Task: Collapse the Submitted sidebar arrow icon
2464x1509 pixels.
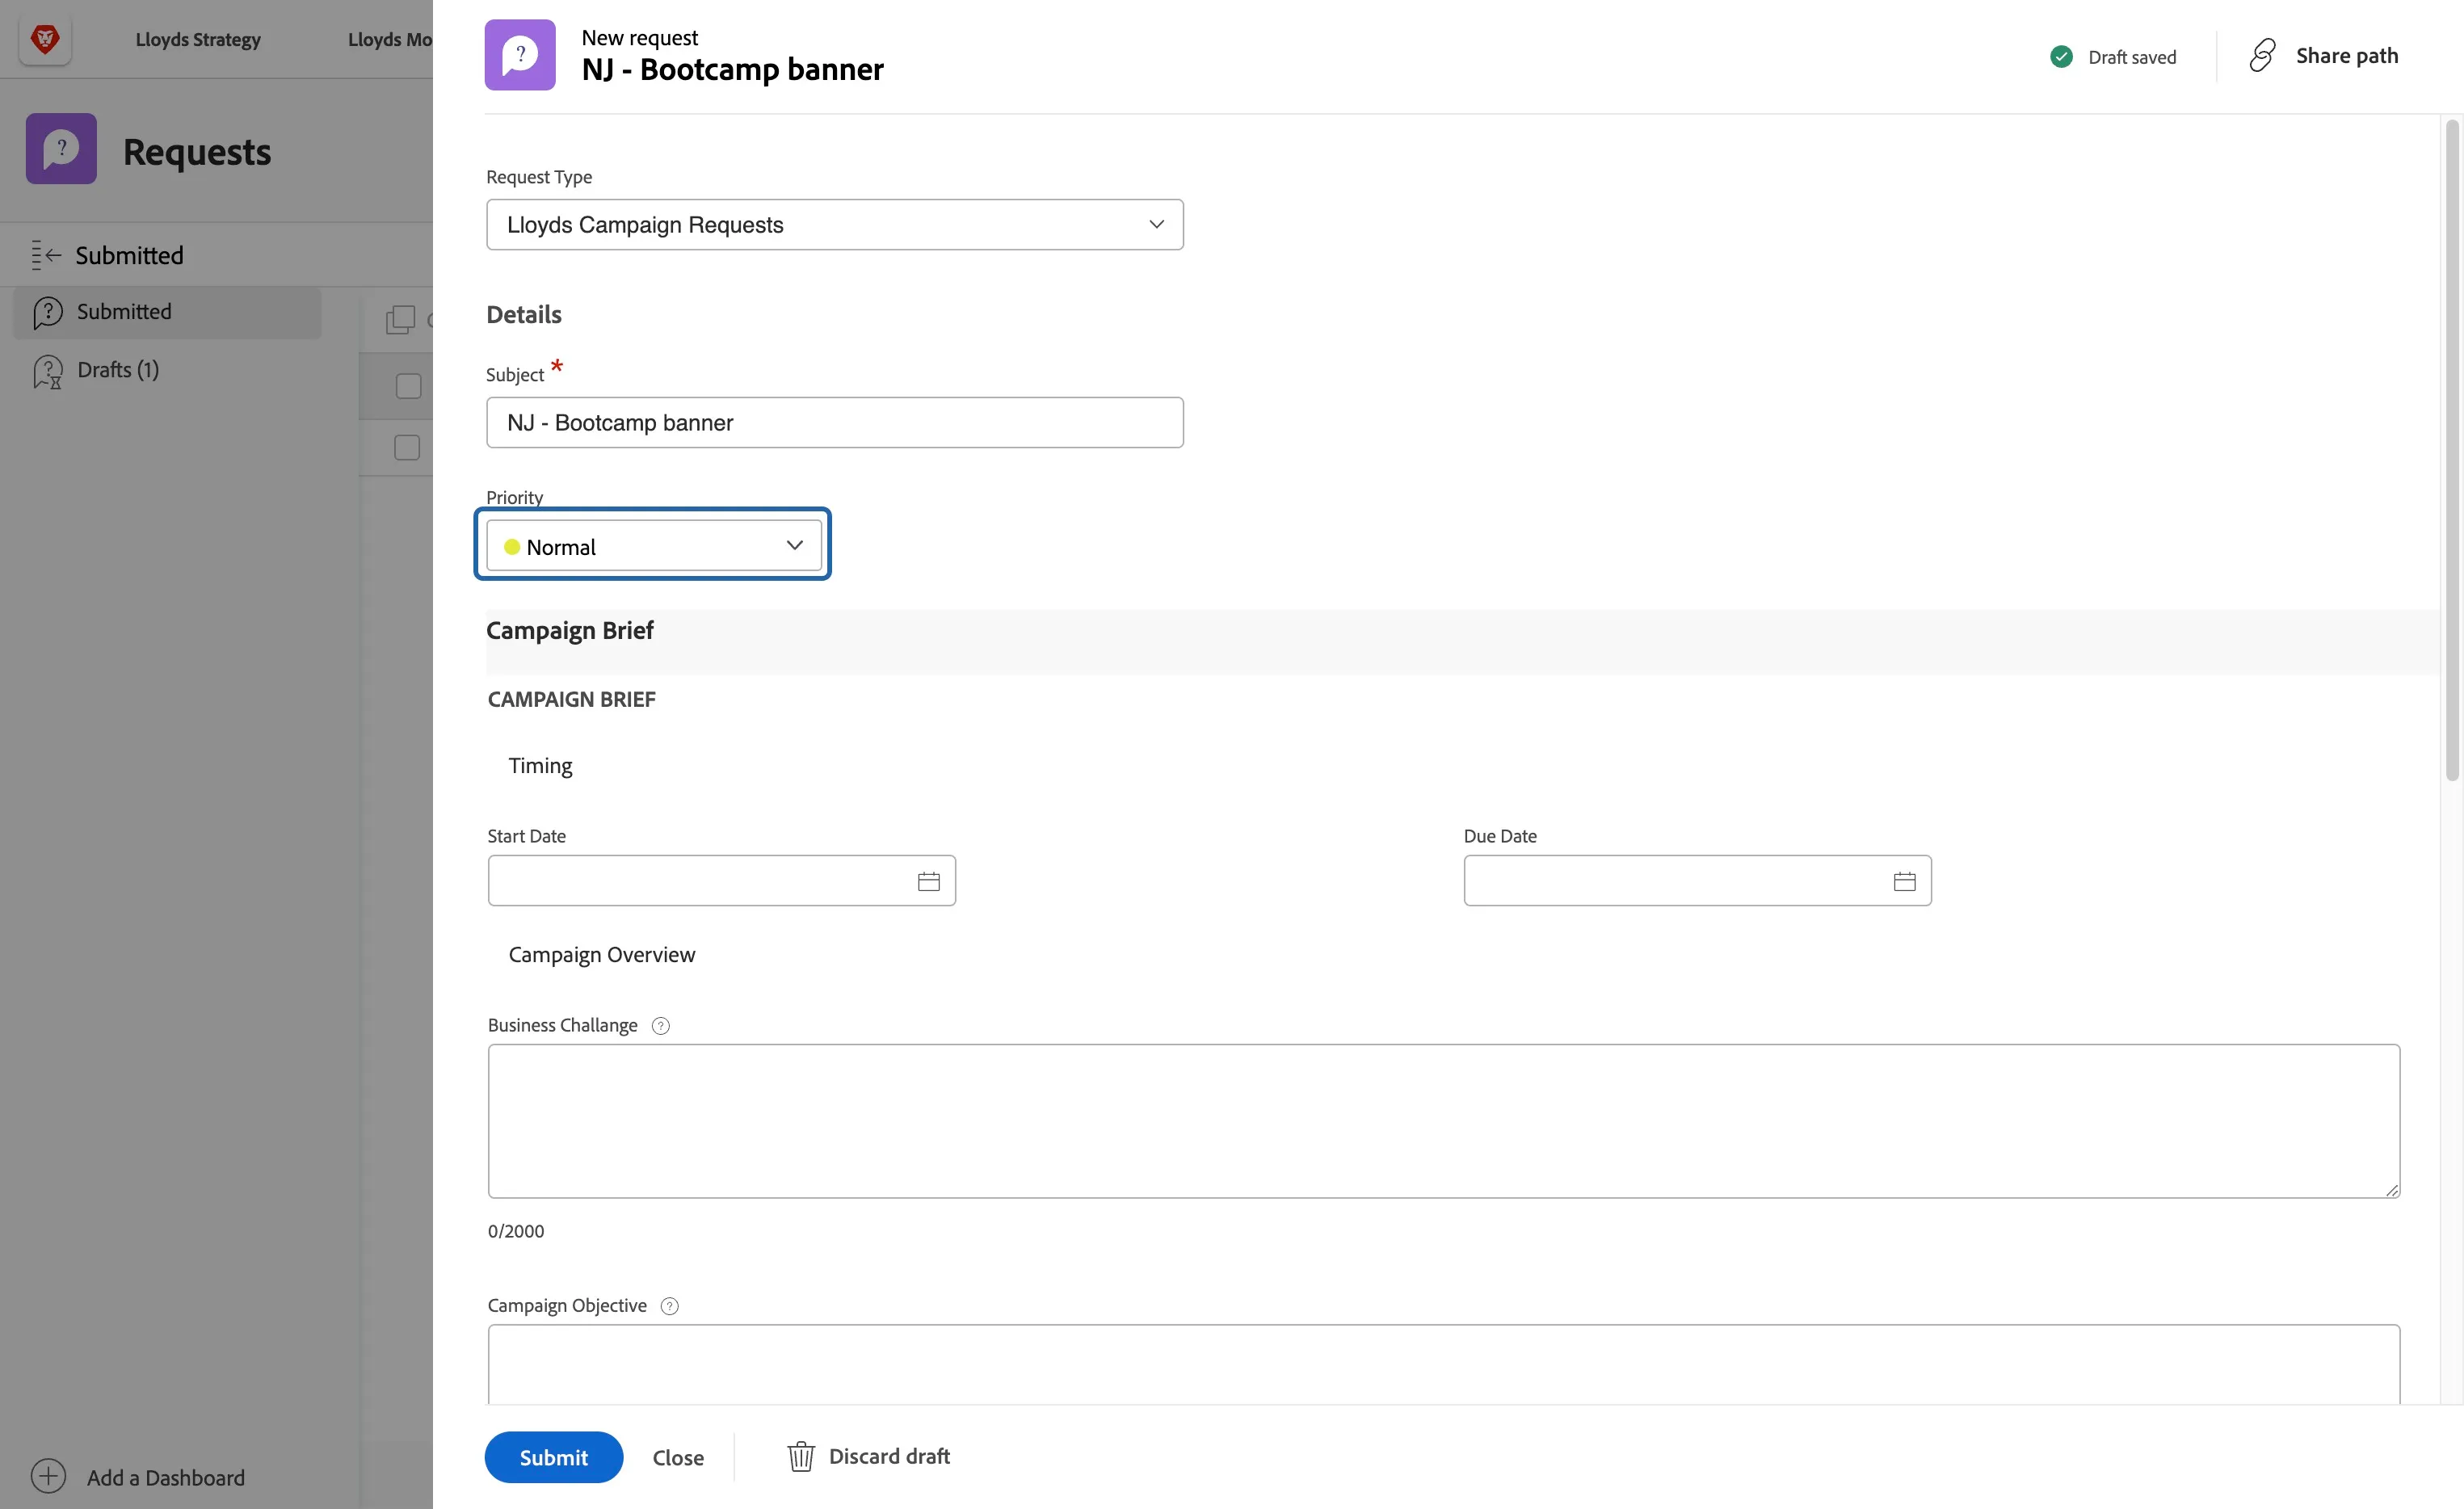Action: (x=46, y=255)
